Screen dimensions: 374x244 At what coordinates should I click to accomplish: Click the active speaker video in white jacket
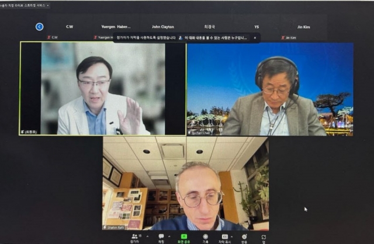click(x=103, y=89)
